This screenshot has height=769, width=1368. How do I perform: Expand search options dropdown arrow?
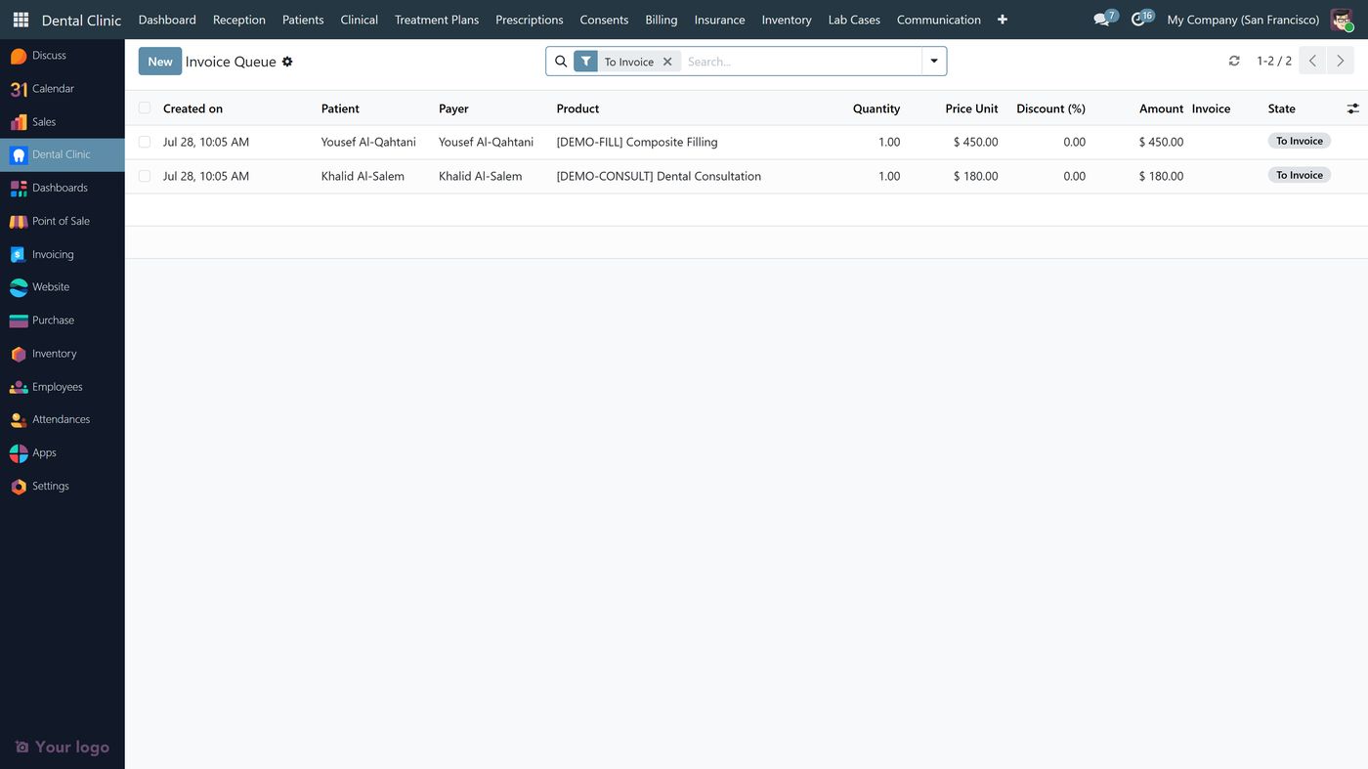pos(934,62)
